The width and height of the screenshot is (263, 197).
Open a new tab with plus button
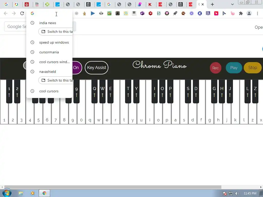click(x=212, y=4)
